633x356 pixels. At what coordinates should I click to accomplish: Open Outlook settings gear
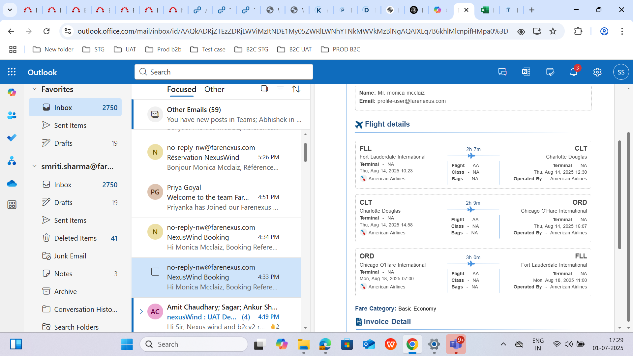597,72
